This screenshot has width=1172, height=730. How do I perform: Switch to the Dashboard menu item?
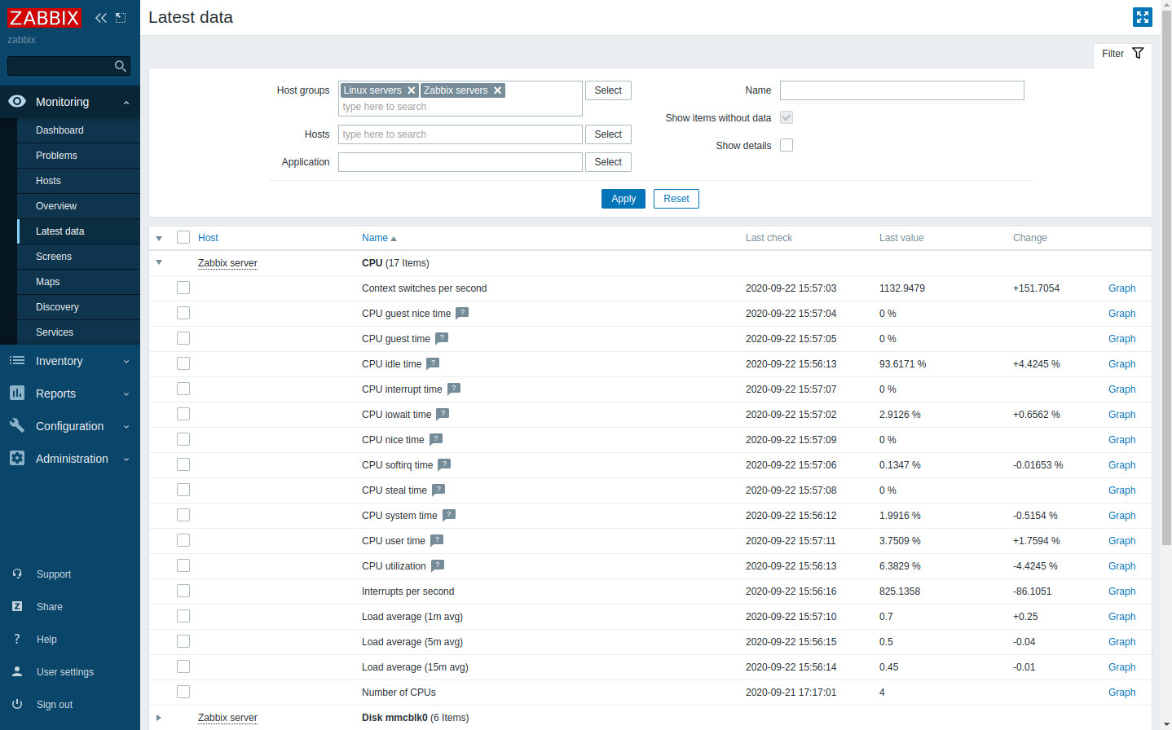tap(59, 130)
